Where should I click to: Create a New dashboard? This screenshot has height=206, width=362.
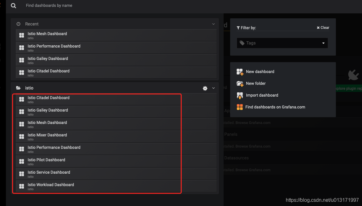[x=260, y=72]
